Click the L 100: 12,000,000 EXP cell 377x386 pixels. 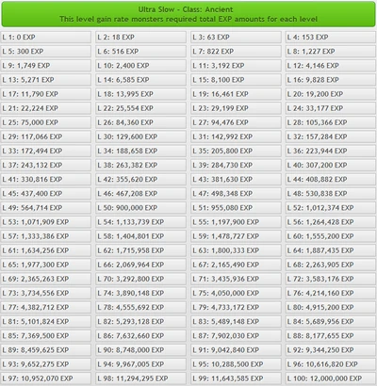coord(331,378)
